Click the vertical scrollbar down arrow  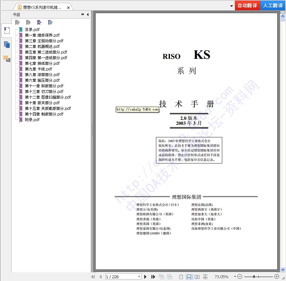point(283,269)
